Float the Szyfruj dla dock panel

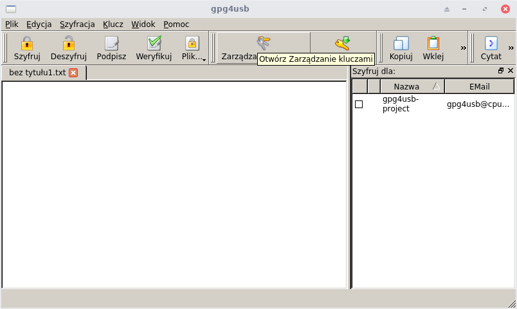(x=501, y=70)
